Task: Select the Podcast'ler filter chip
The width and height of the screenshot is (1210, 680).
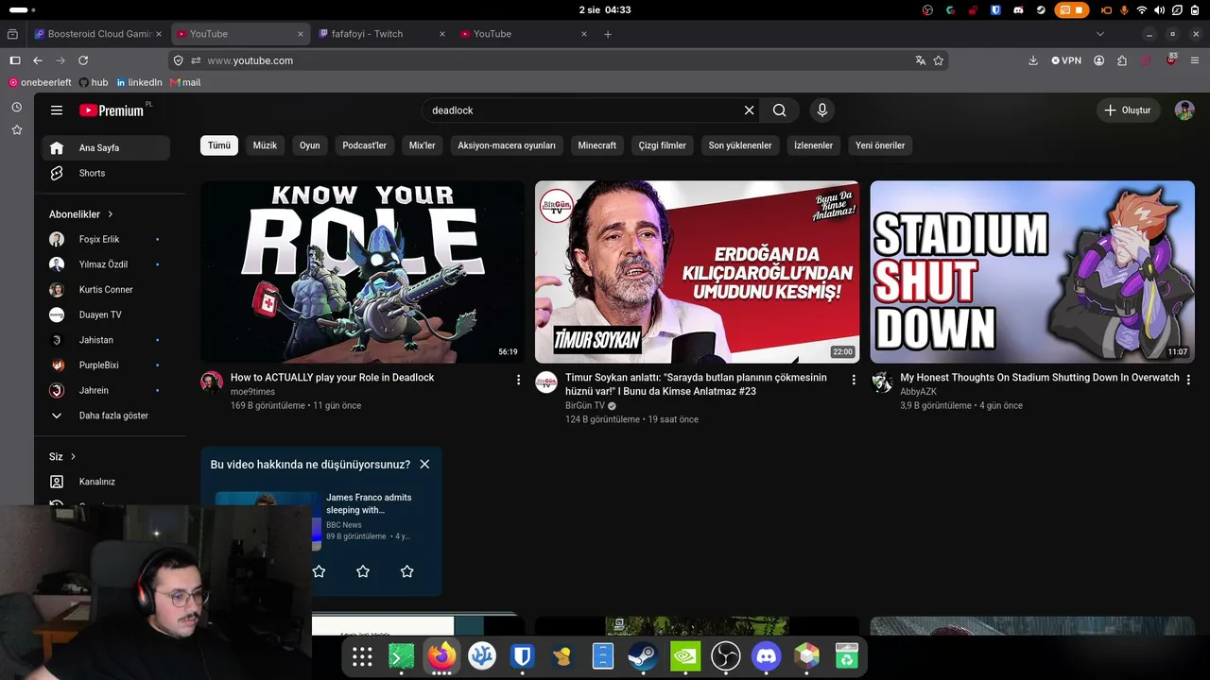Action: coord(364,145)
